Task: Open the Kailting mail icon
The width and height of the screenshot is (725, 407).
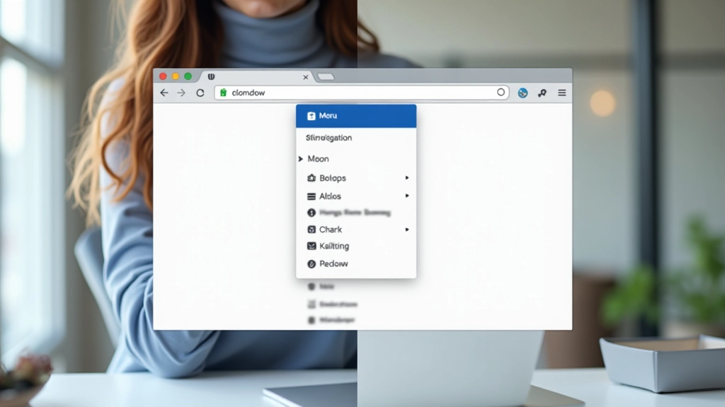Action: click(312, 246)
